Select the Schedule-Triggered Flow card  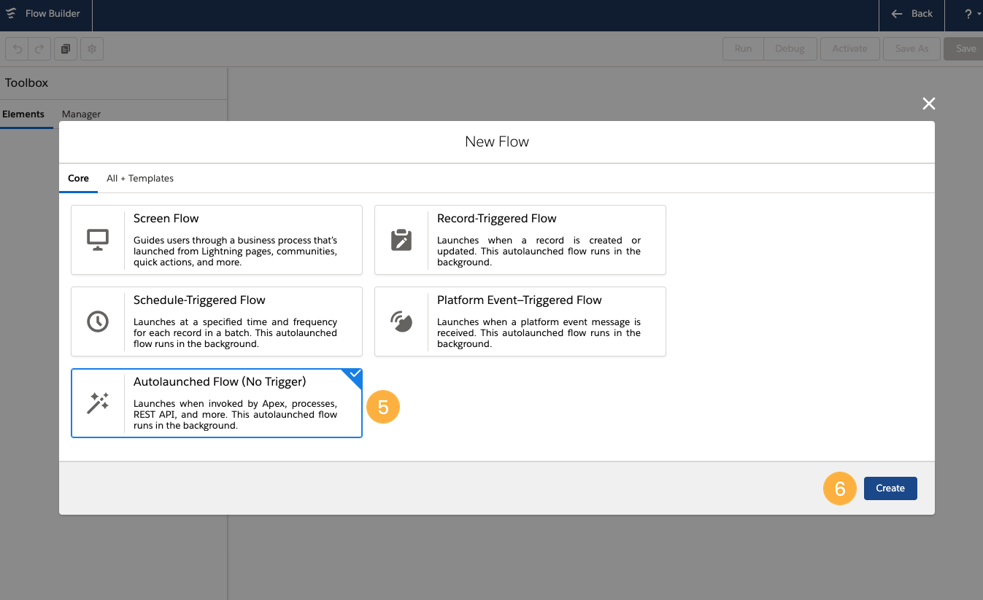pos(216,322)
